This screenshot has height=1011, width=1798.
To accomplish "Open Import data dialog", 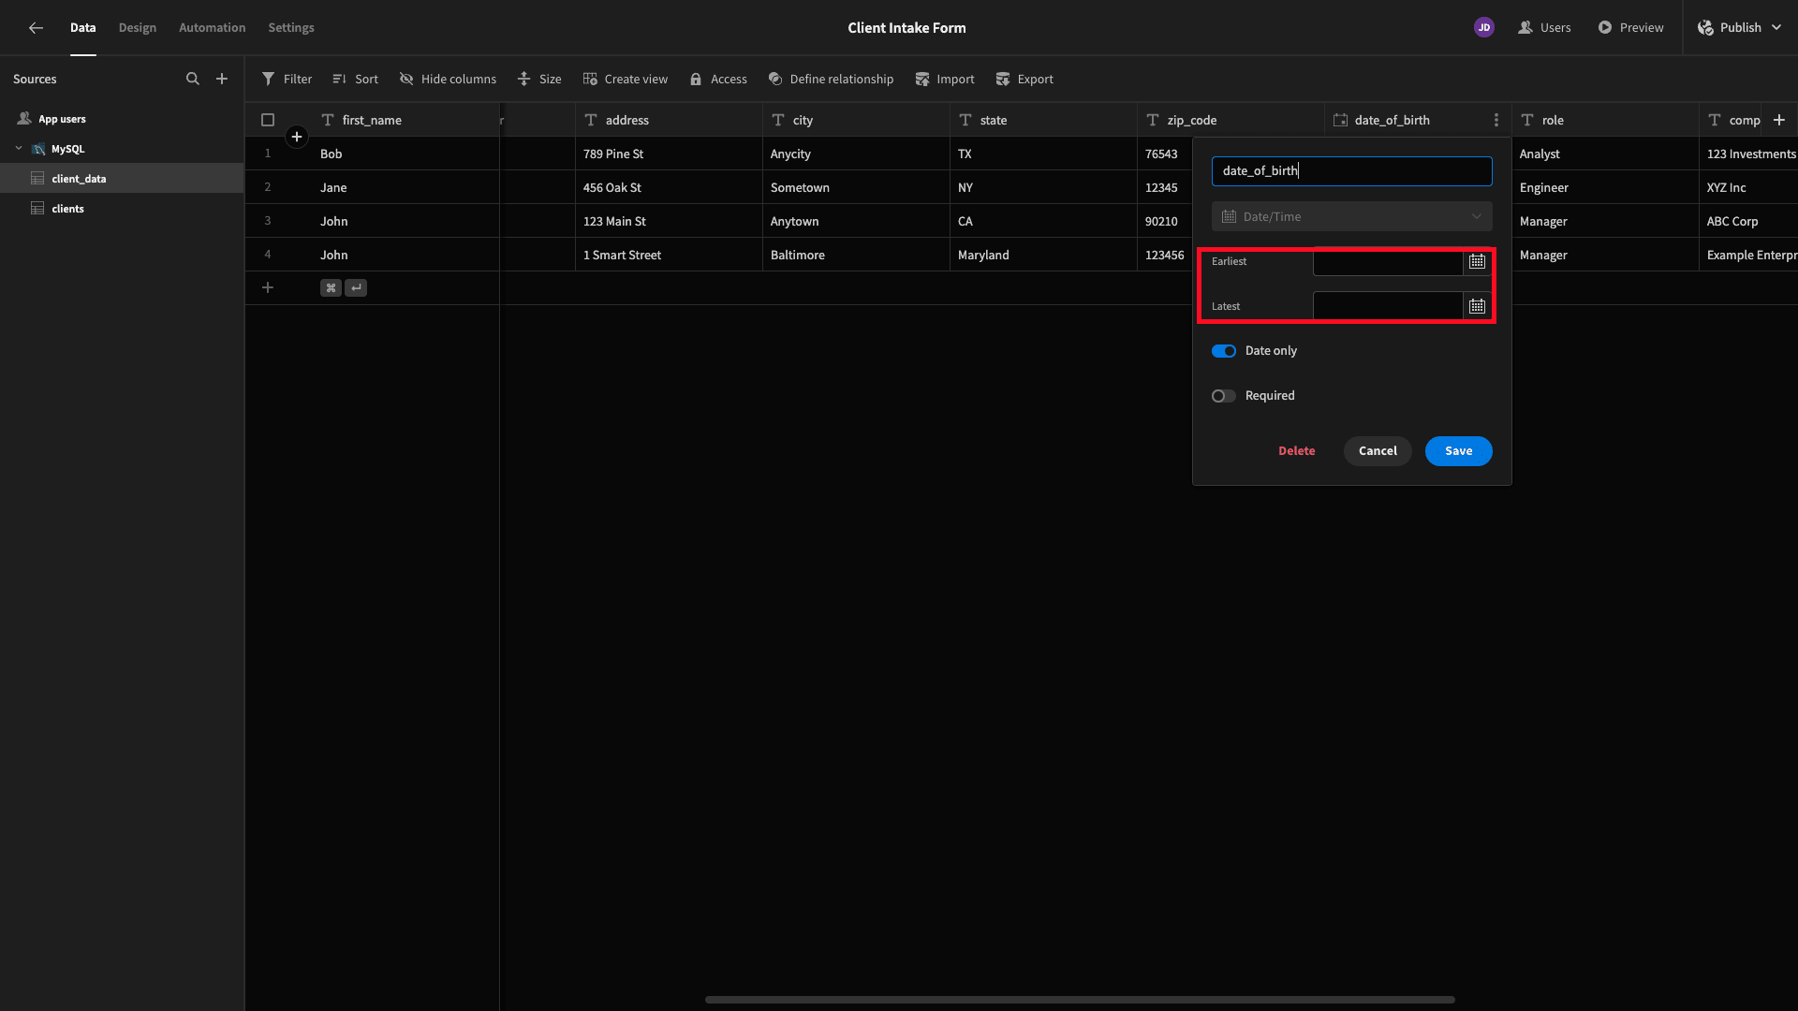I will tap(945, 79).
